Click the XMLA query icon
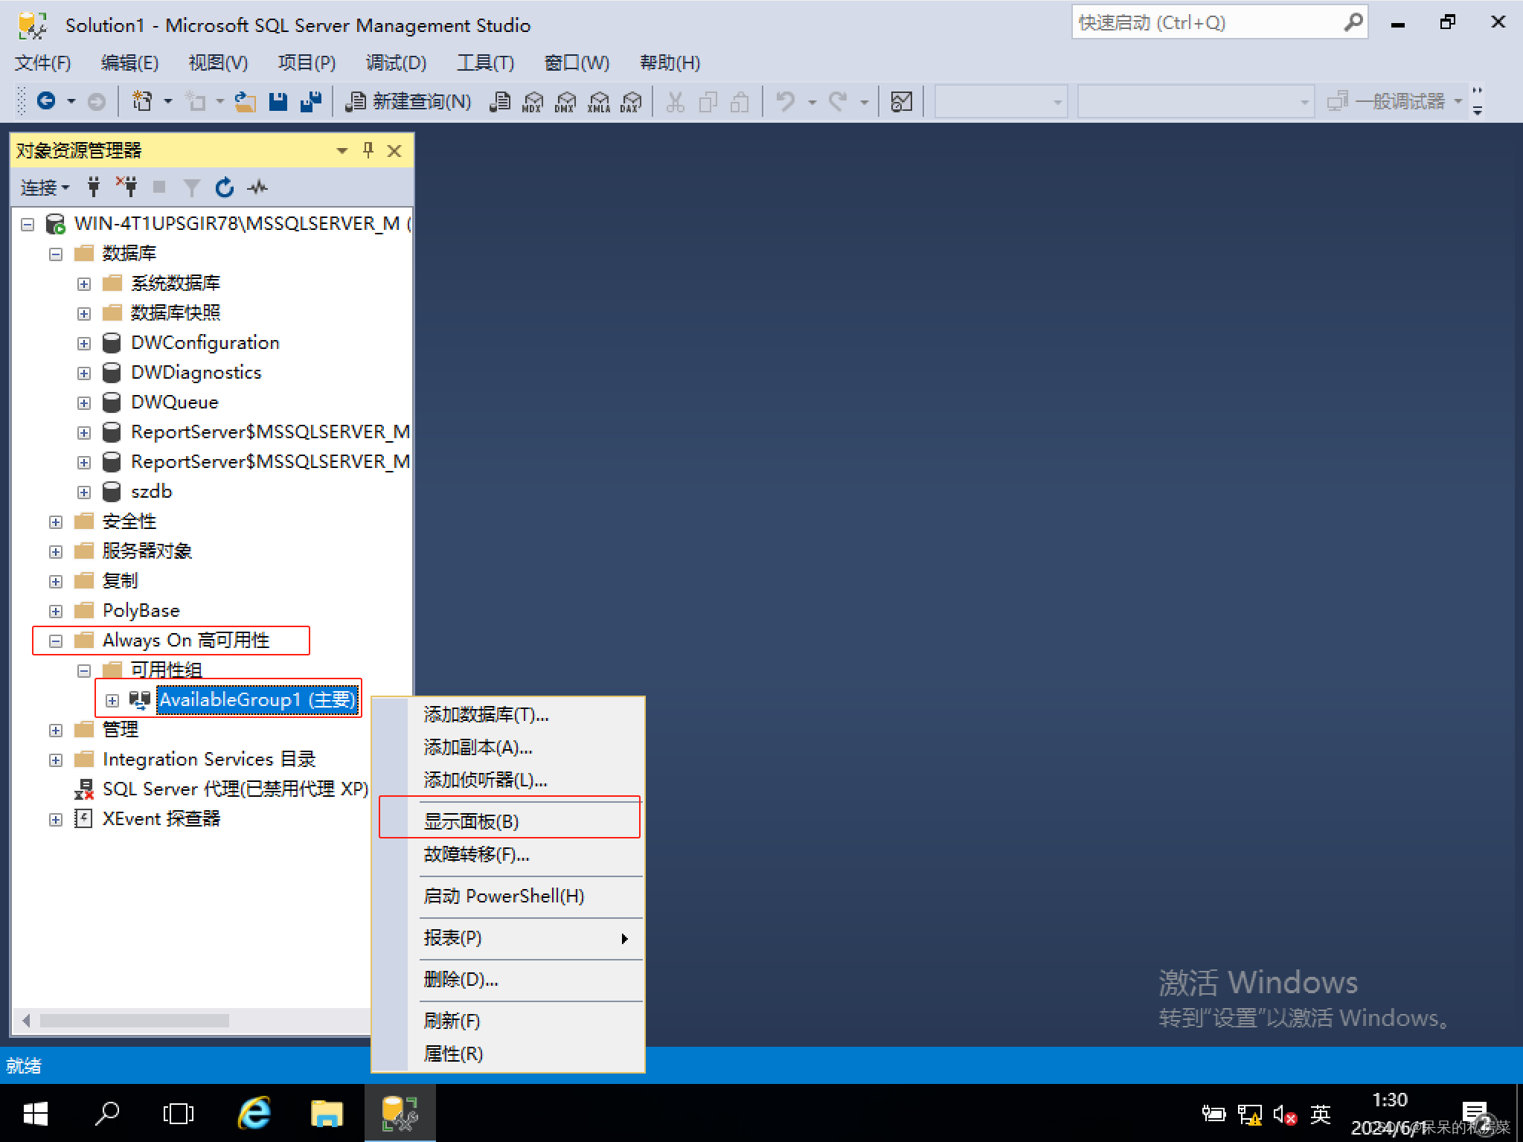 click(x=598, y=101)
